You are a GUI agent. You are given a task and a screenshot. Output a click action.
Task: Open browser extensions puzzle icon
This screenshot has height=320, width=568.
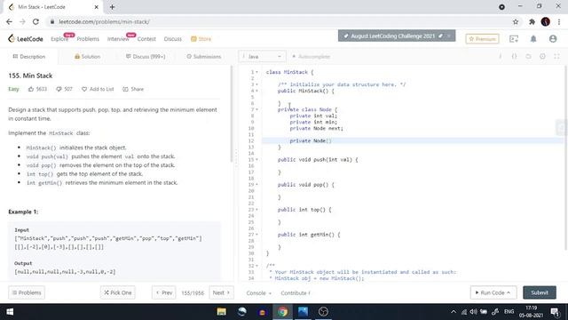(x=532, y=21)
